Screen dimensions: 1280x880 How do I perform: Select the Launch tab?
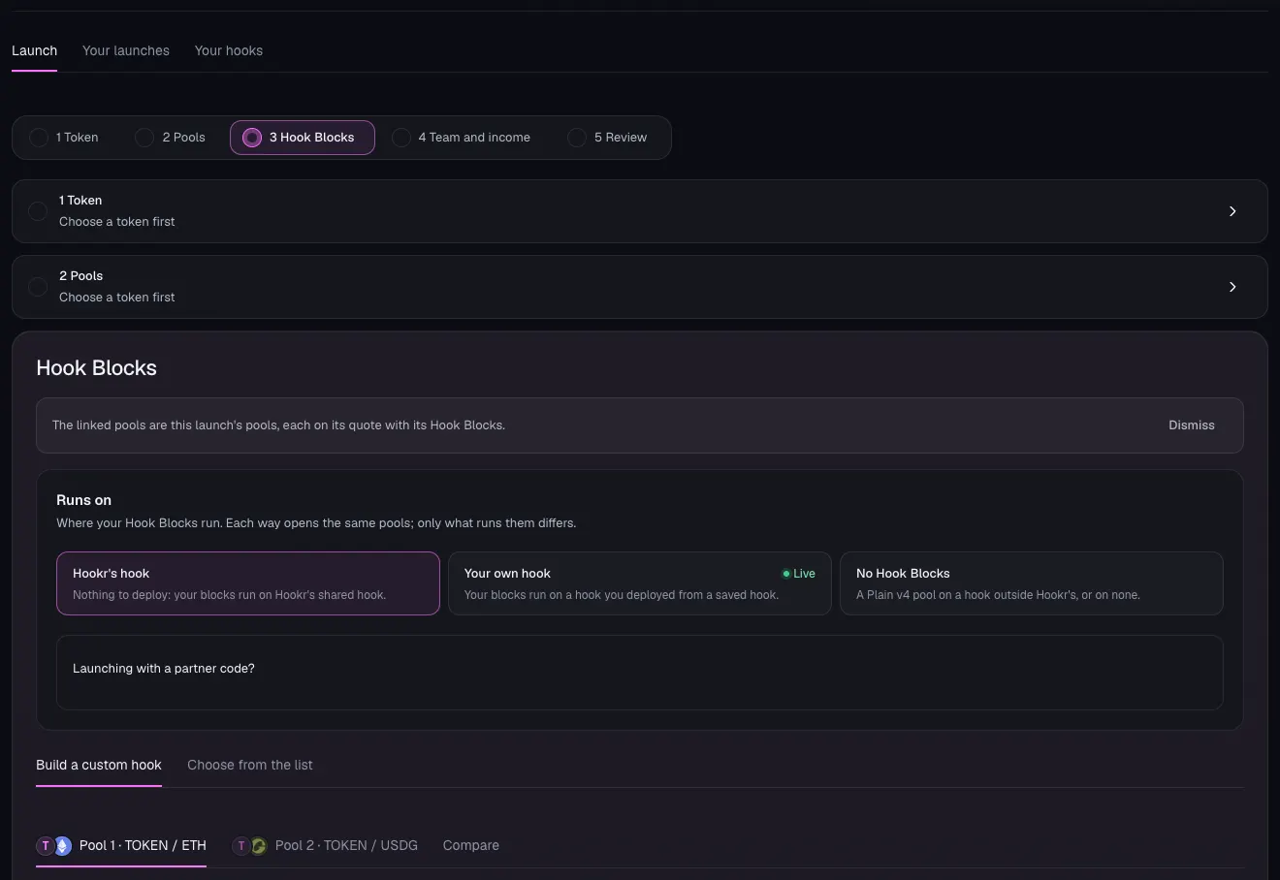(34, 50)
